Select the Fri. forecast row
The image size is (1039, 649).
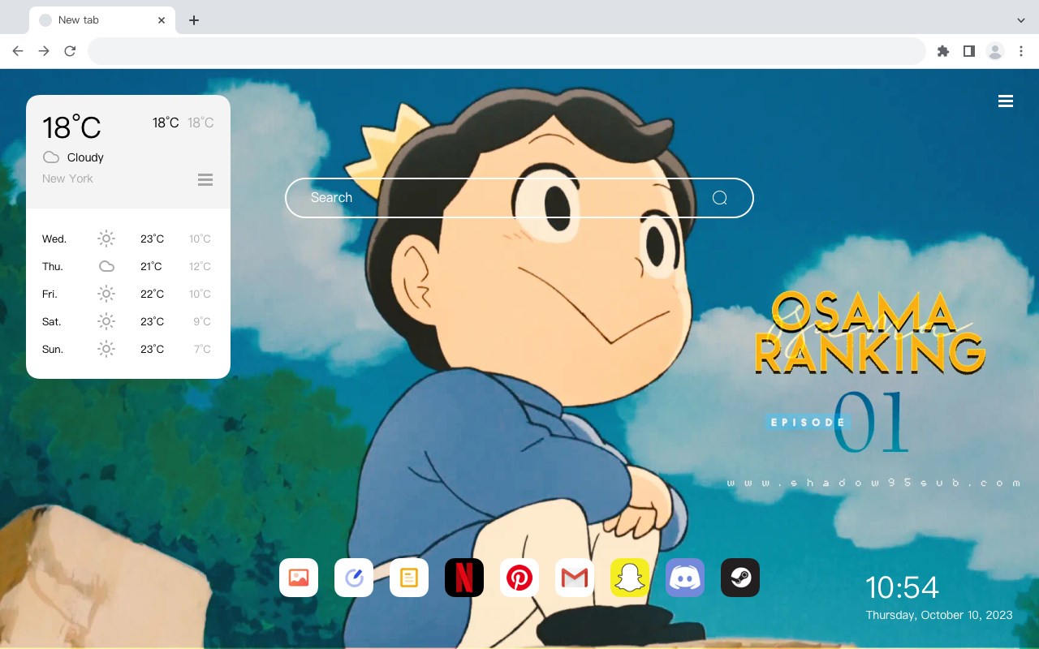coord(127,294)
